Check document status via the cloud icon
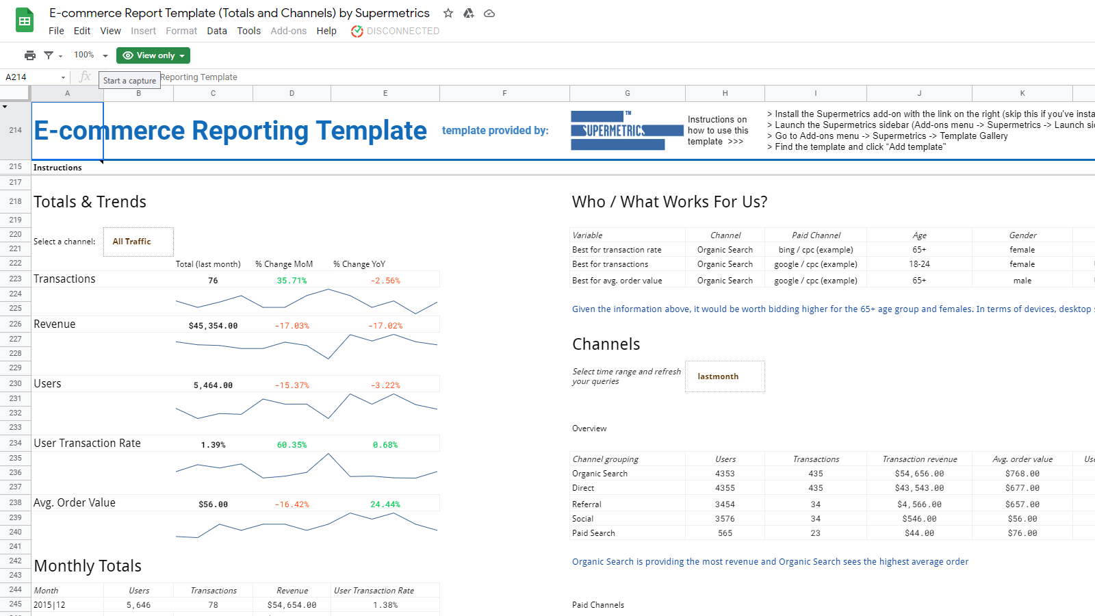 click(x=489, y=13)
